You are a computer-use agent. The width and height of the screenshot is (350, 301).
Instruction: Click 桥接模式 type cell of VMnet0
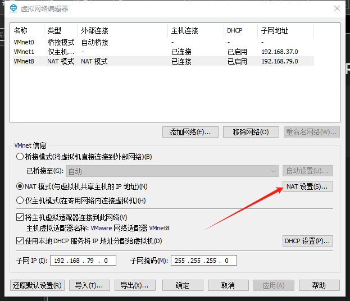click(61, 42)
